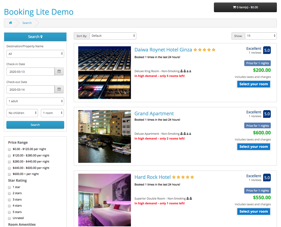Open the Check-in Date calendar icon
The image size is (281, 227).
tap(59, 71)
